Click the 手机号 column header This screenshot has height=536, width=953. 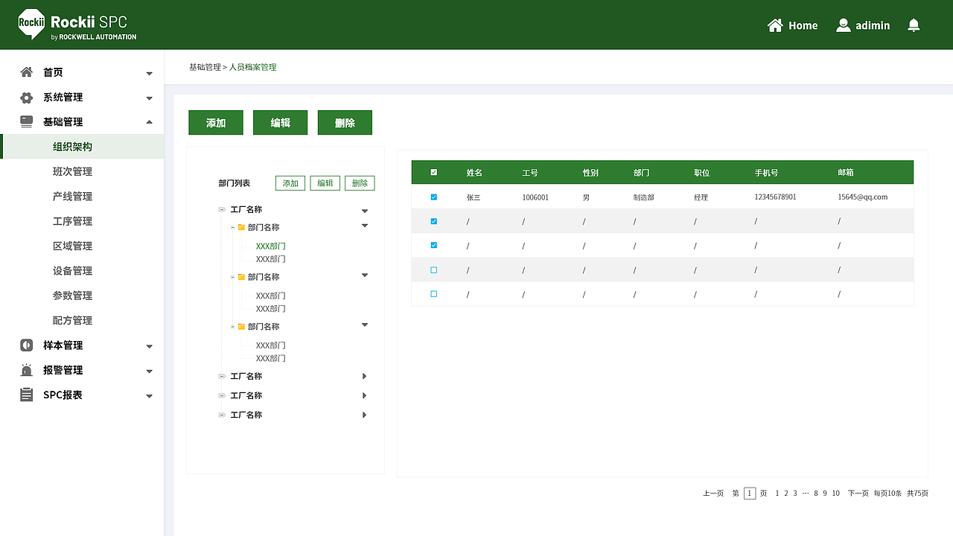coord(766,173)
